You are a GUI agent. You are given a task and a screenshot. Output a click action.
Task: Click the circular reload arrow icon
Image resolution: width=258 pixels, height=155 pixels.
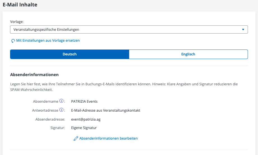pyautogui.click(x=13, y=41)
